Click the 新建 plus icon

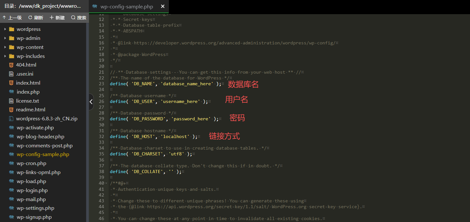[x=52, y=18]
